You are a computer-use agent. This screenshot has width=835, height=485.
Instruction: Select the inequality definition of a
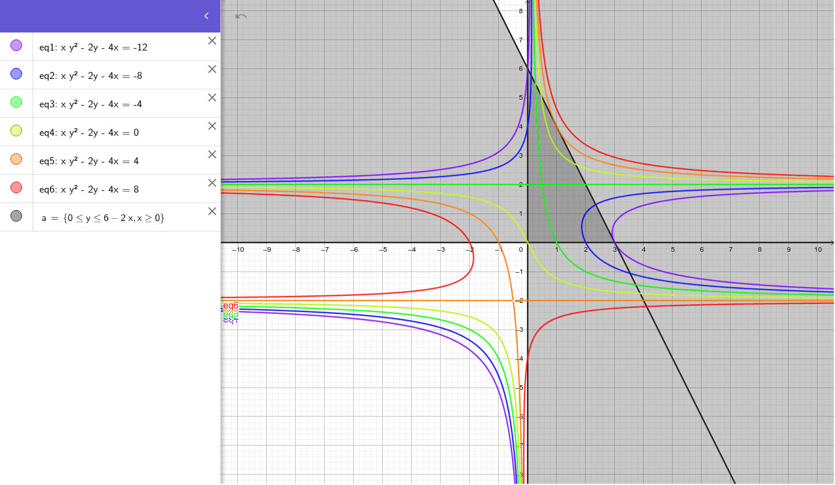pos(103,218)
